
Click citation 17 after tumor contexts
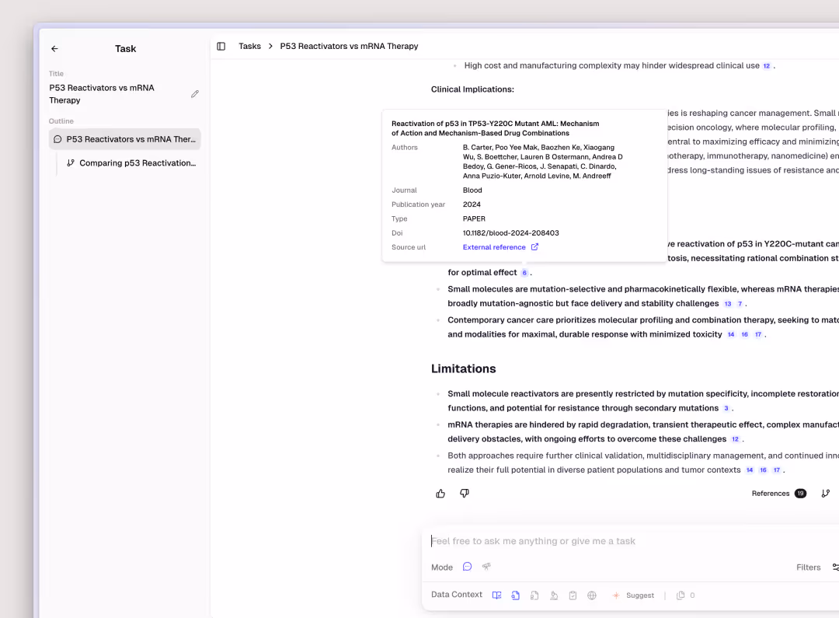click(777, 470)
